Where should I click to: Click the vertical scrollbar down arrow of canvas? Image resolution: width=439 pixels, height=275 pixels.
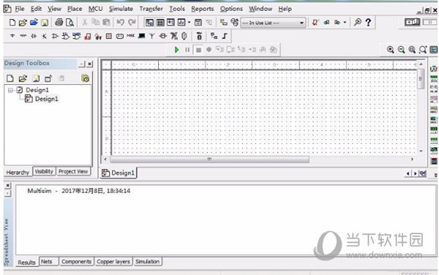tap(421, 151)
